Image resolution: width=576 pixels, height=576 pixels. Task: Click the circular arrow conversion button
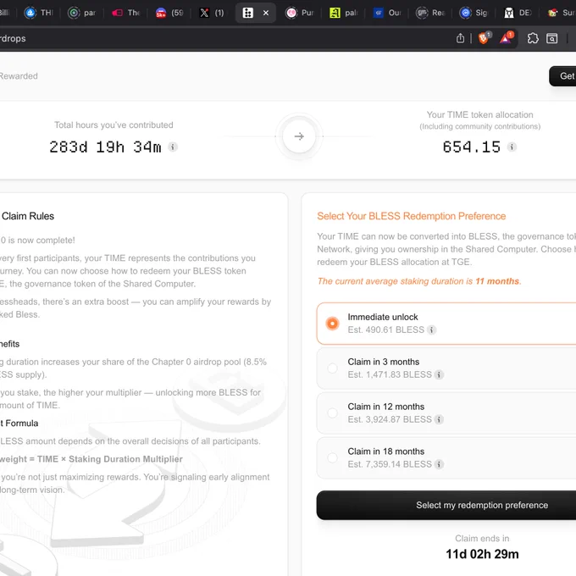[299, 136]
